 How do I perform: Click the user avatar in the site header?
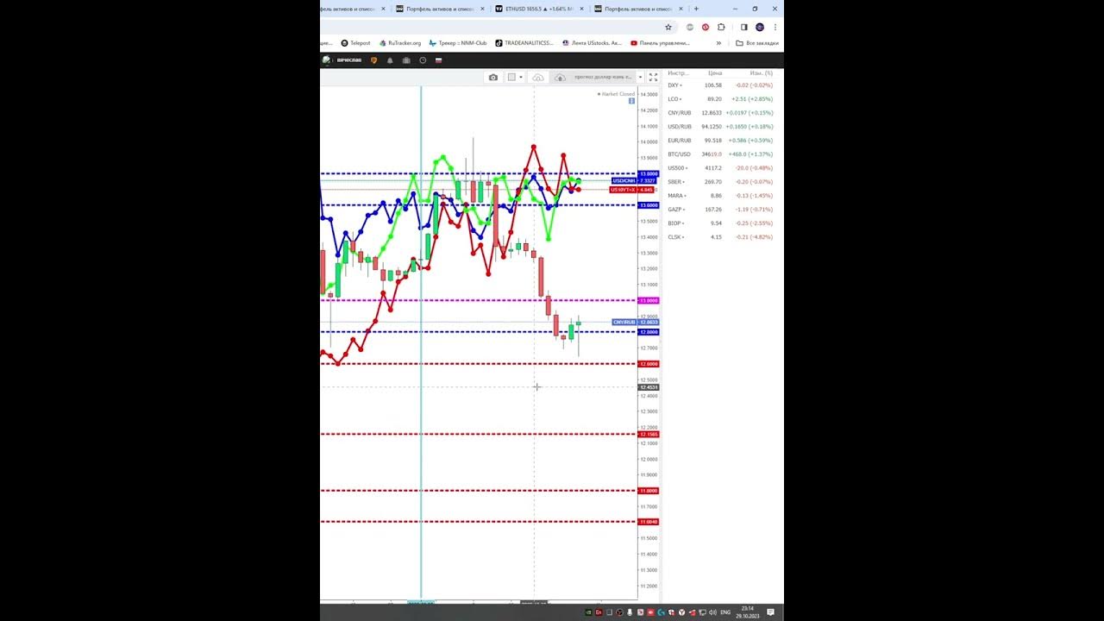327,60
